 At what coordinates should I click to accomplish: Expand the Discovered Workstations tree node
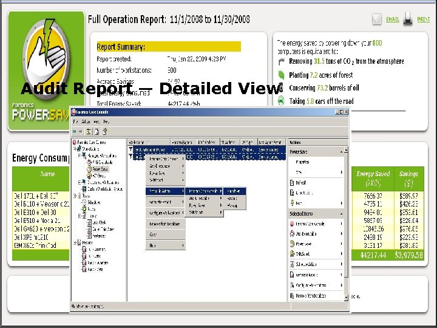pos(80,182)
